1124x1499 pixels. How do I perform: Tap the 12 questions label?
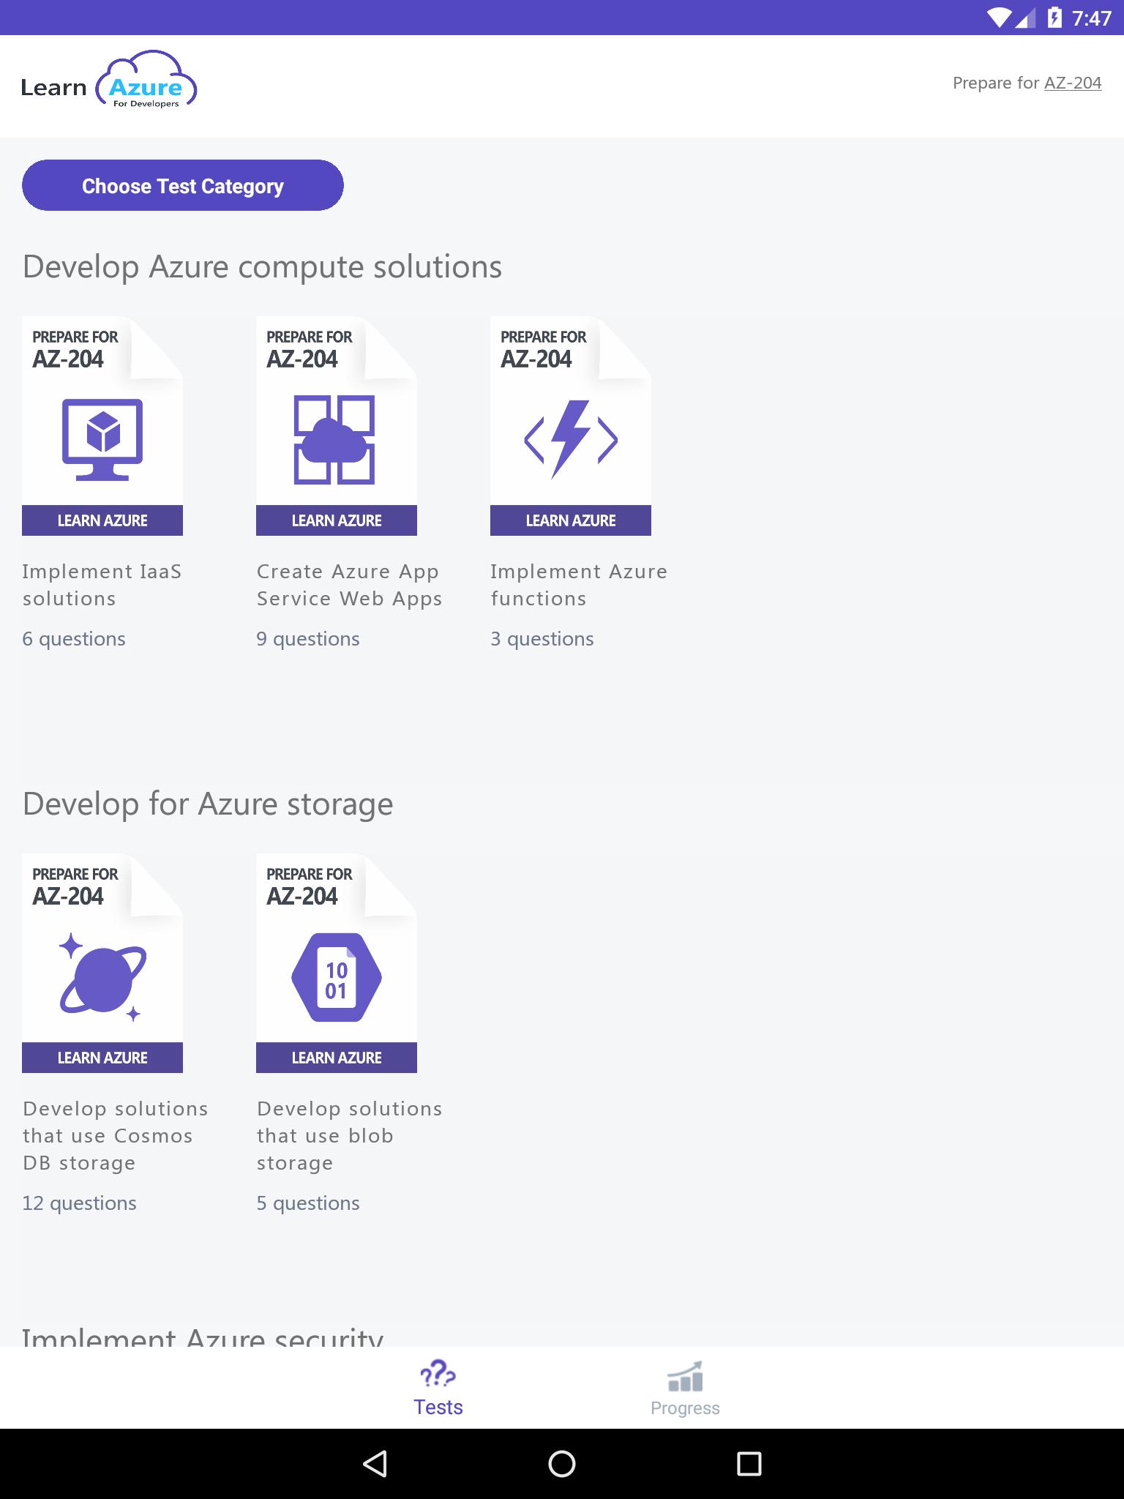[x=79, y=1203]
